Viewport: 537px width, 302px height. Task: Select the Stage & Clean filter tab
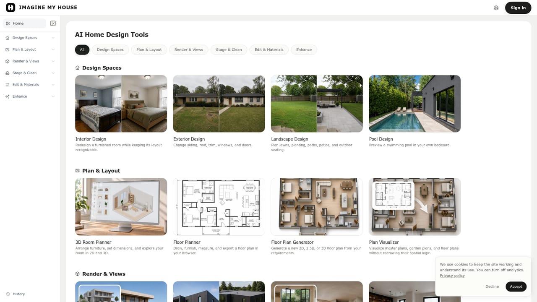click(x=229, y=49)
